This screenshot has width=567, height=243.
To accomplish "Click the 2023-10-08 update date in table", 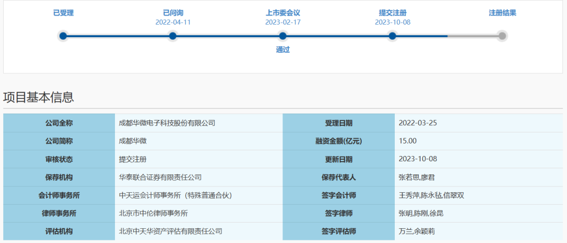I will (418, 159).
